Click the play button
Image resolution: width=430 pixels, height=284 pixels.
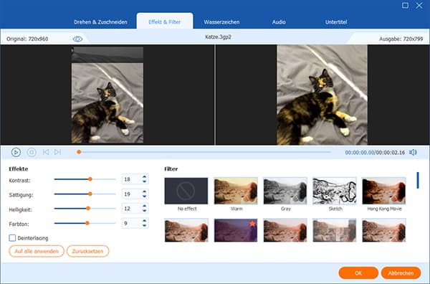pyautogui.click(x=16, y=152)
